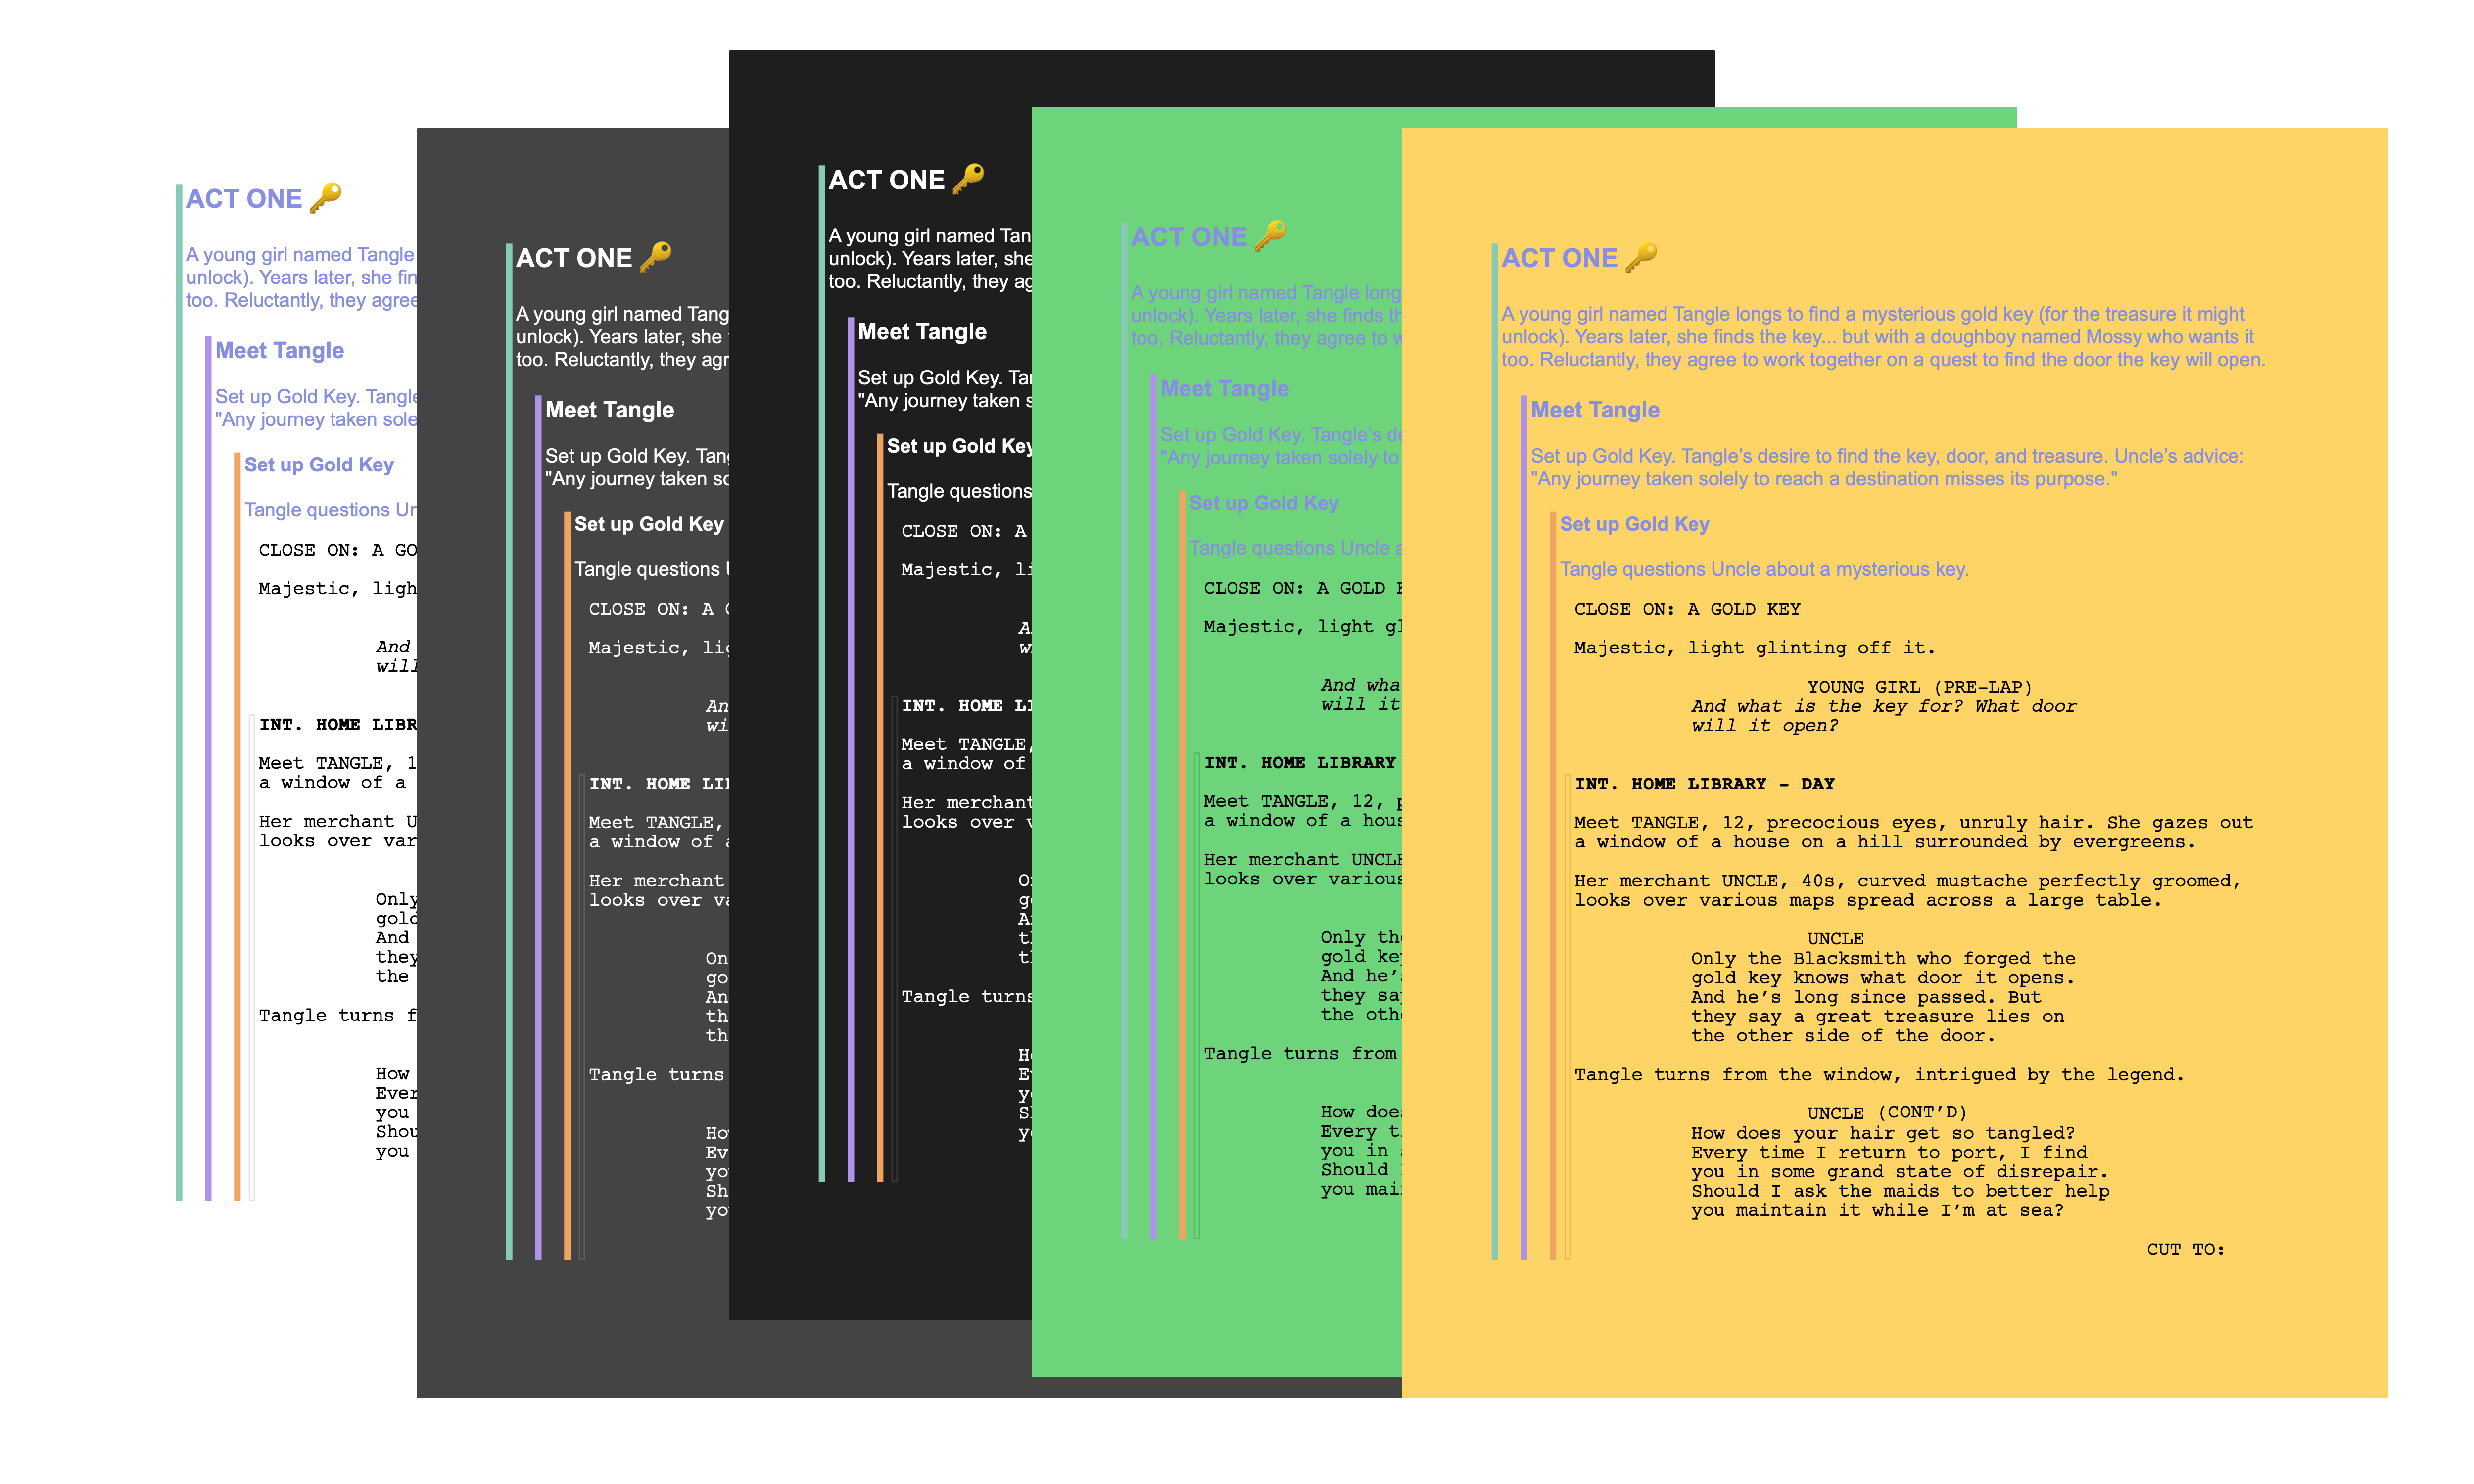Click the key emoji on the black page
2474x1484 pixels.
968,179
